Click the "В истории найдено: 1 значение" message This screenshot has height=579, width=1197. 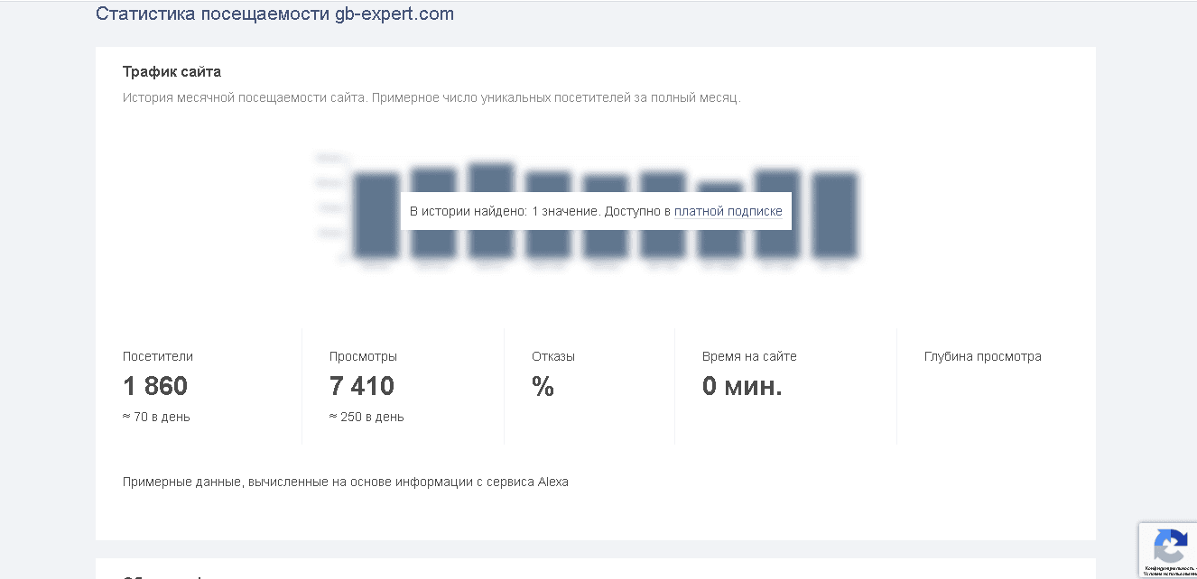(x=504, y=211)
